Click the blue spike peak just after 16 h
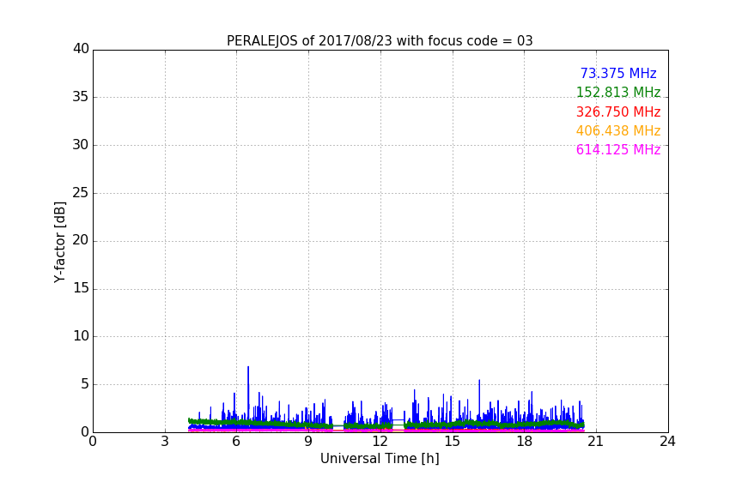Image resolution: width=742 pixels, height=494 pixels. [479, 381]
